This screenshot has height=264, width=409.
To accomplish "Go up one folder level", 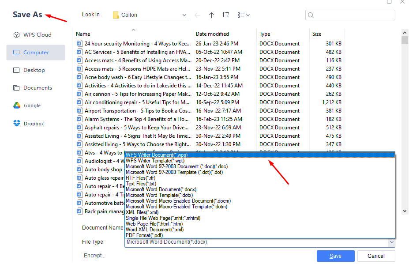I will tap(211, 15).
